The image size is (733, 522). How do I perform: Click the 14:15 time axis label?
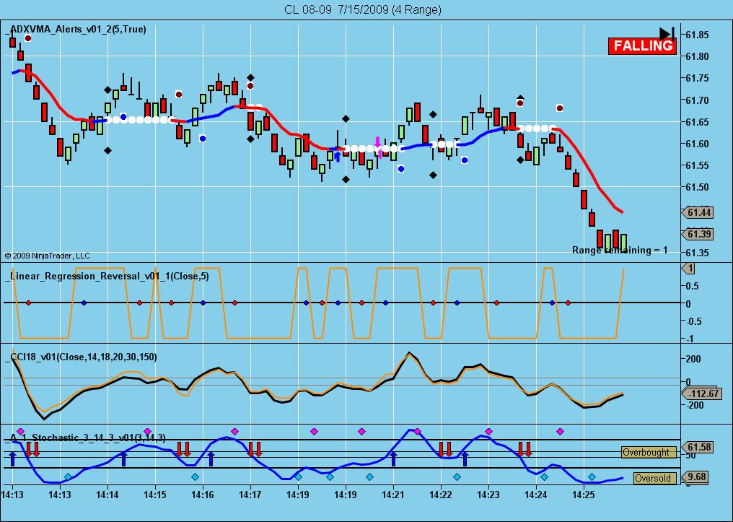point(154,495)
